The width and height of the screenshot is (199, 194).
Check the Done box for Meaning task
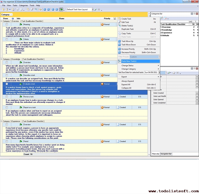[7, 25]
